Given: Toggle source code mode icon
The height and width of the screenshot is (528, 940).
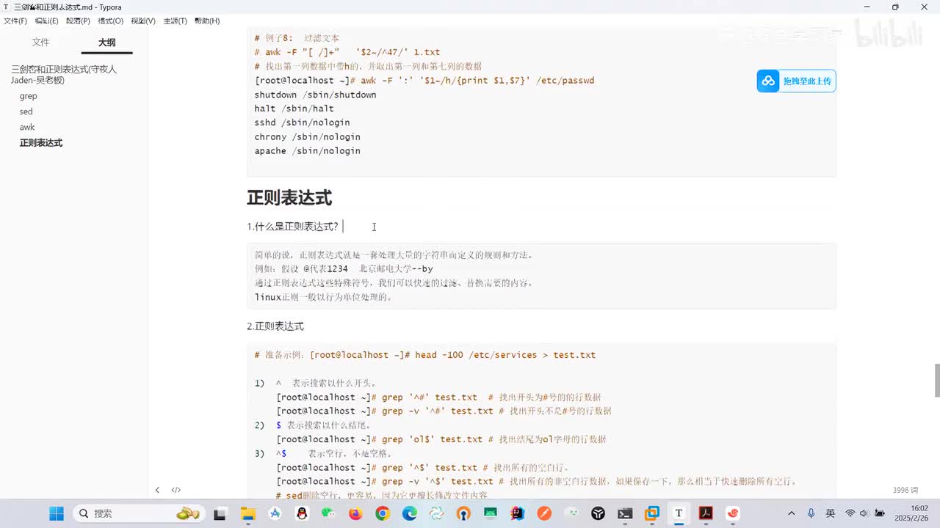Looking at the screenshot, I should tap(176, 490).
